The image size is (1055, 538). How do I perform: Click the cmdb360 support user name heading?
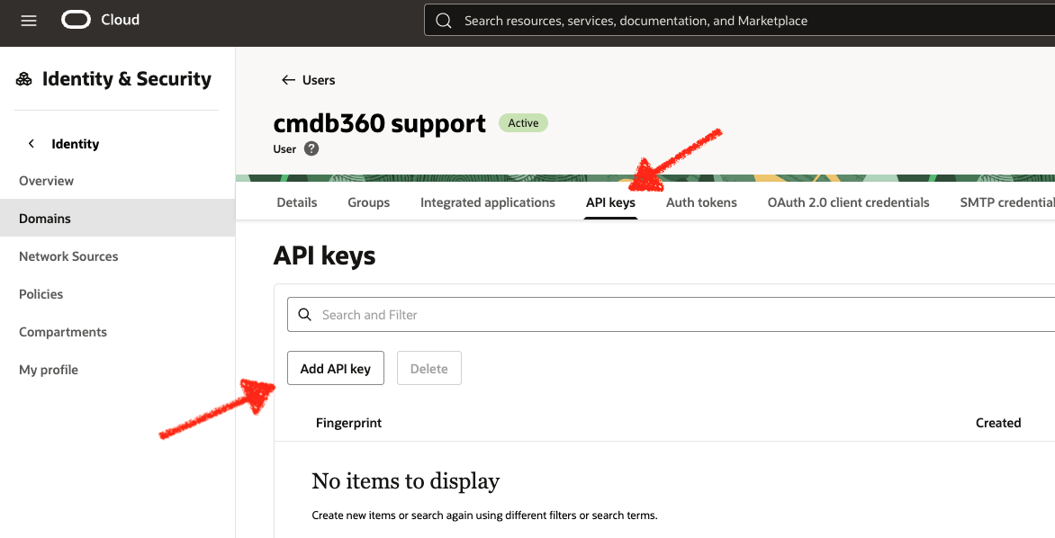380,123
